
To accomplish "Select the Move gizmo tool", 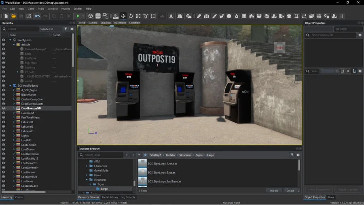I will [123, 16].
